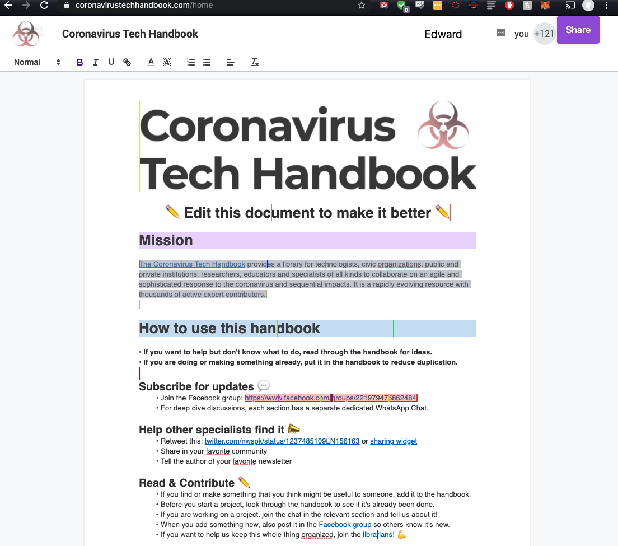
Task: Clear formatting with the Tx icon
Action: coord(254,62)
